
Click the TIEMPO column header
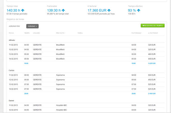pos(27,33)
